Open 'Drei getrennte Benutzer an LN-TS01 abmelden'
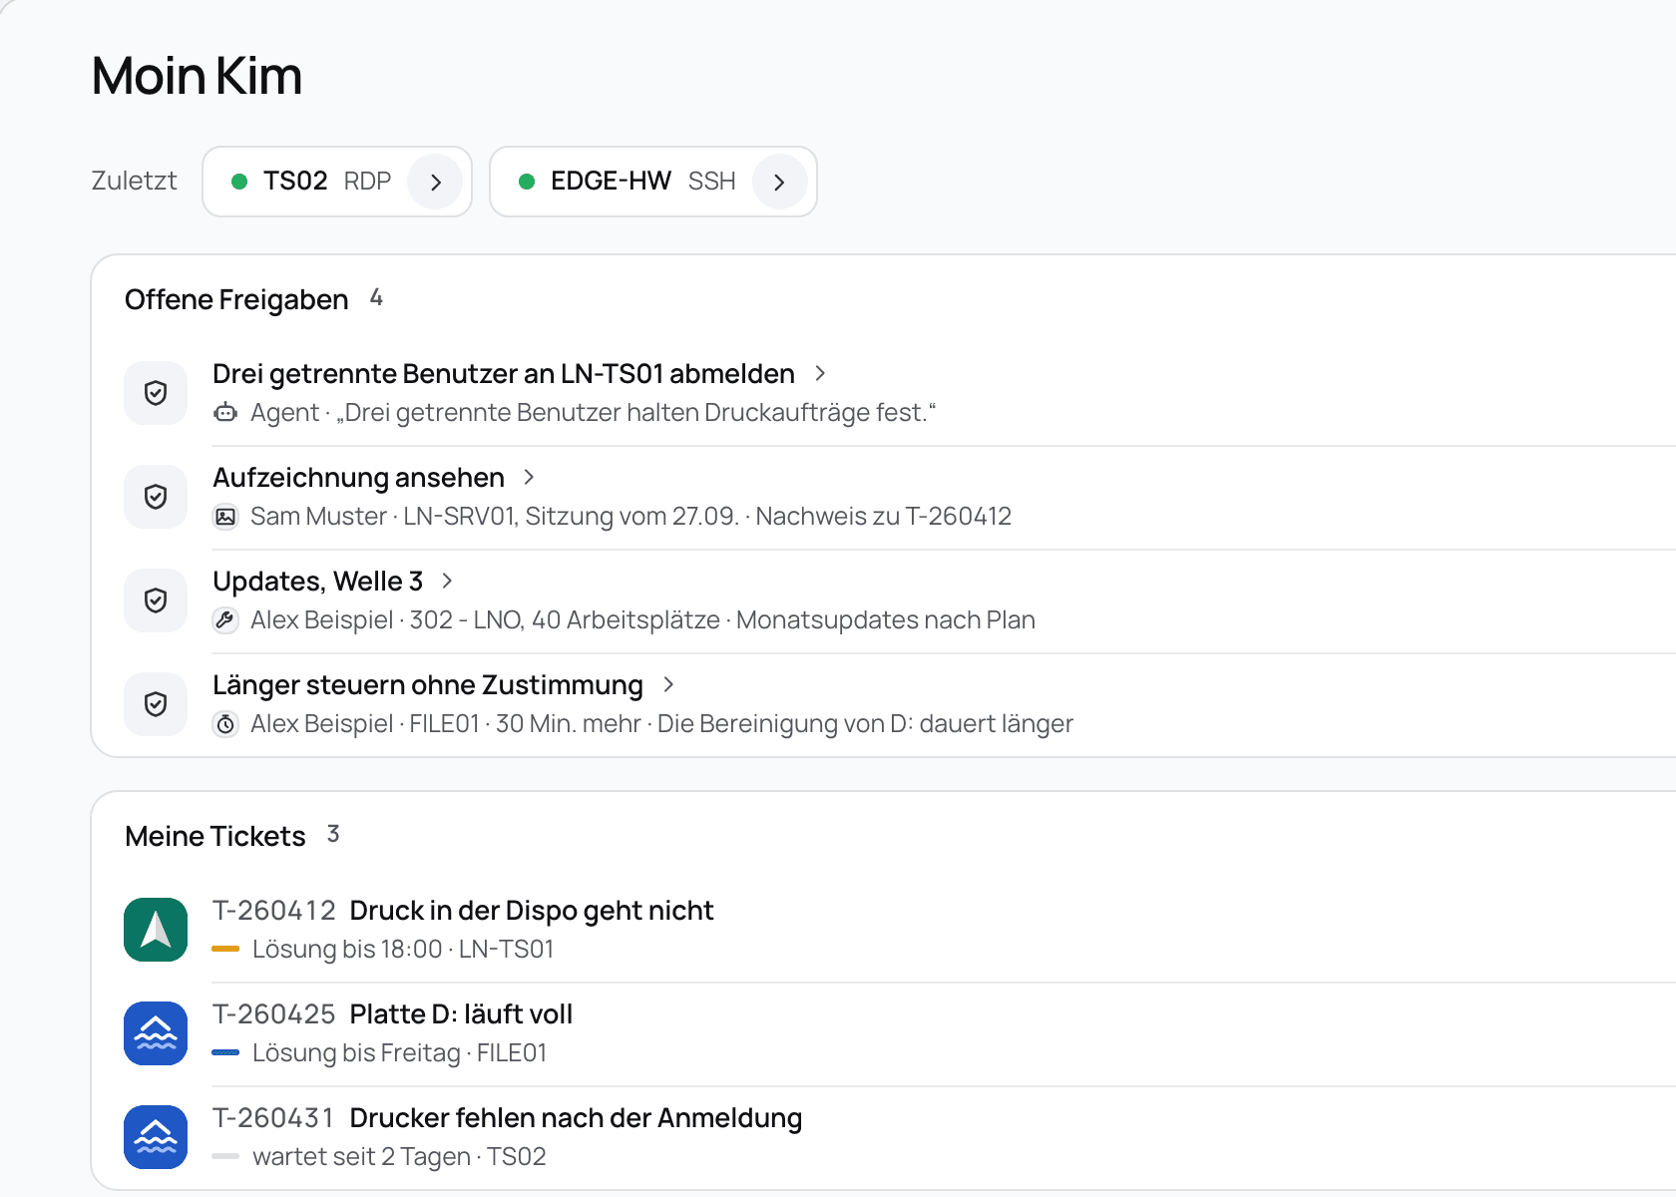 [504, 374]
